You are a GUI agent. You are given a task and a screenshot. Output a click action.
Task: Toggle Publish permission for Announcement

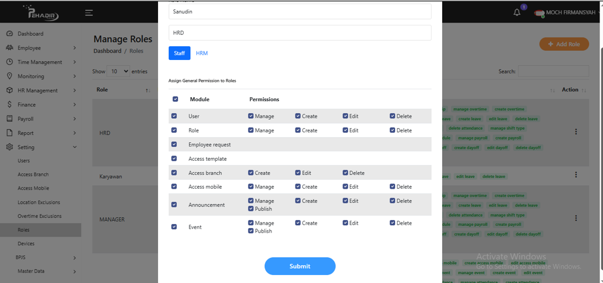pos(251,209)
